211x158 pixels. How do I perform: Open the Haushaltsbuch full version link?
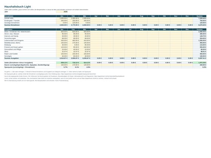[109, 76]
